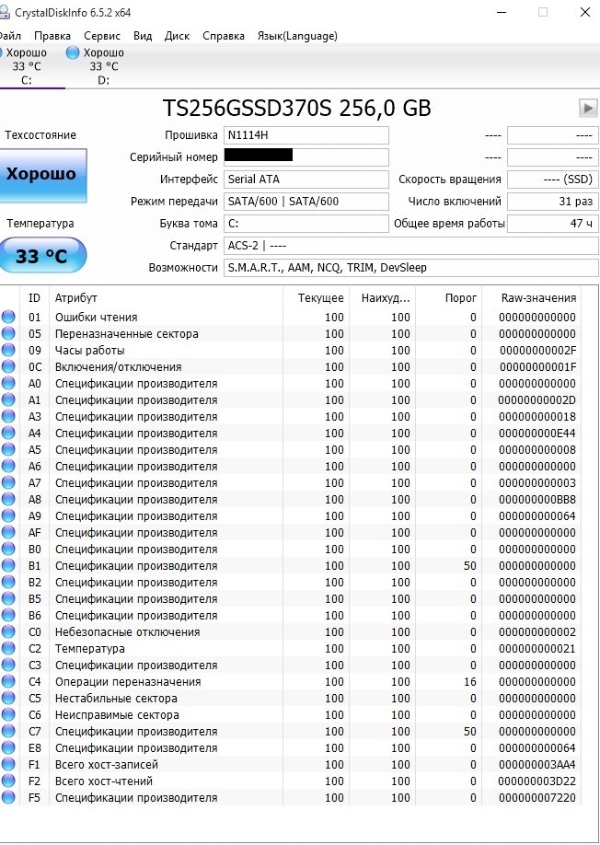Click status icon for attribute A7

(8, 483)
